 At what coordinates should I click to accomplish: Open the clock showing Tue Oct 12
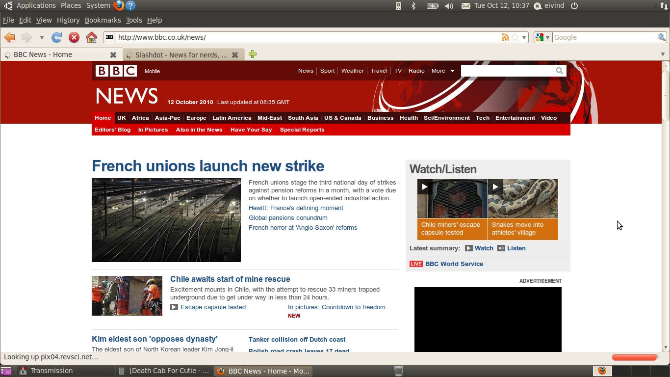[x=502, y=5]
